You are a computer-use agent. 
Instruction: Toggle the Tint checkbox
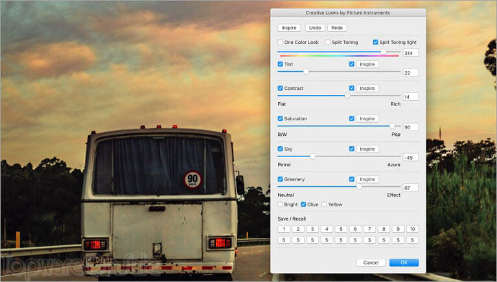coord(280,64)
